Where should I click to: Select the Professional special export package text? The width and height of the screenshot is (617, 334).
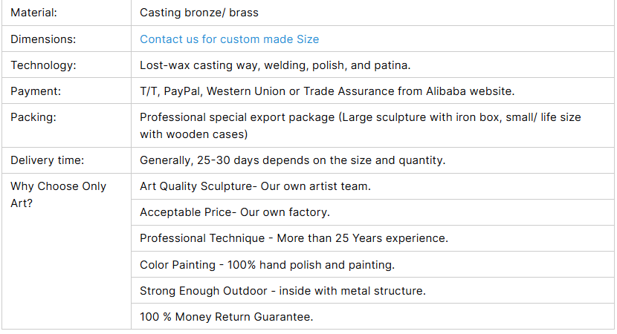(x=361, y=125)
